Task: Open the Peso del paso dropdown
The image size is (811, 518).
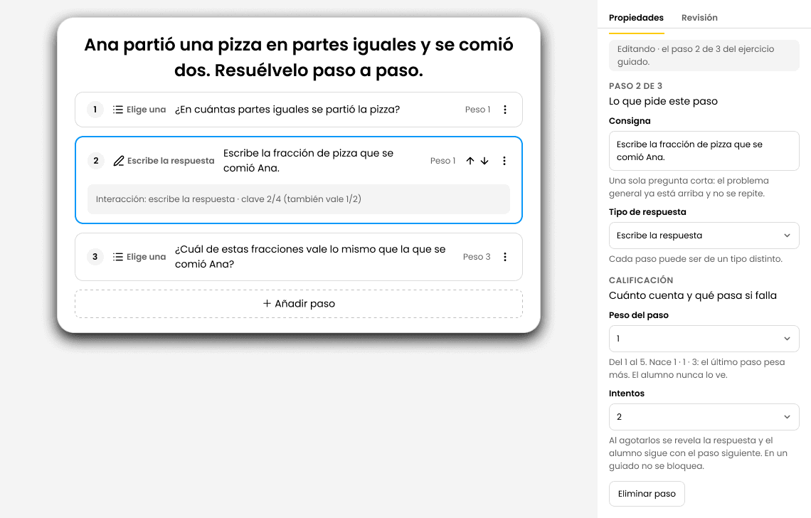Action: (x=704, y=339)
